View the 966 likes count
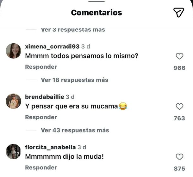The width and height of the screenshot is (193, 177). [179, 68]
